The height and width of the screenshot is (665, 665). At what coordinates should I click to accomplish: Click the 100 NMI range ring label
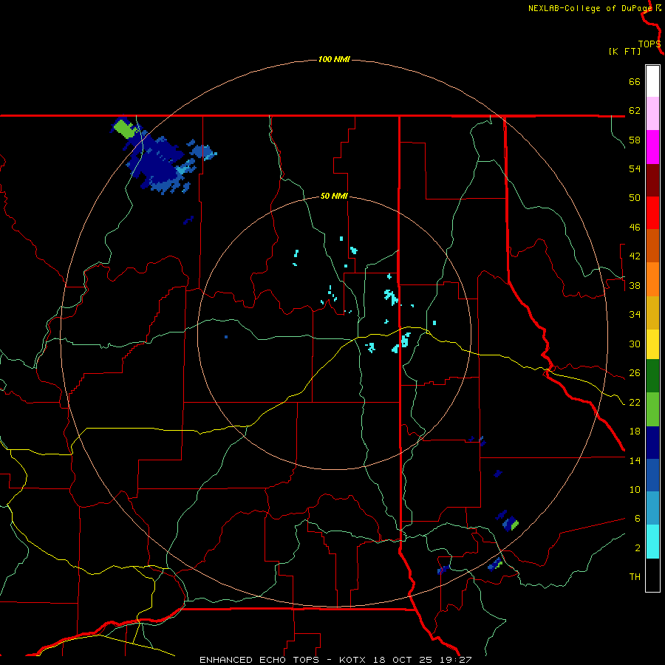334,59
